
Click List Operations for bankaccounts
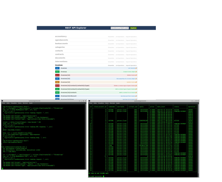pyautogui.click(x=120, y=44)
